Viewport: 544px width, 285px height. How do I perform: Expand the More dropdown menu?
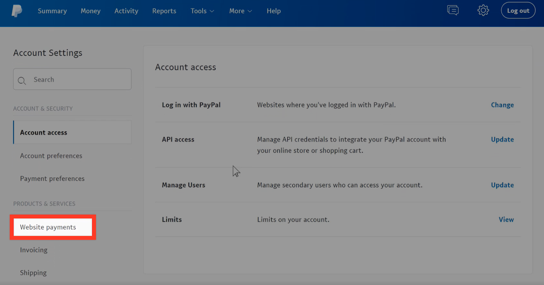point(240,11)
